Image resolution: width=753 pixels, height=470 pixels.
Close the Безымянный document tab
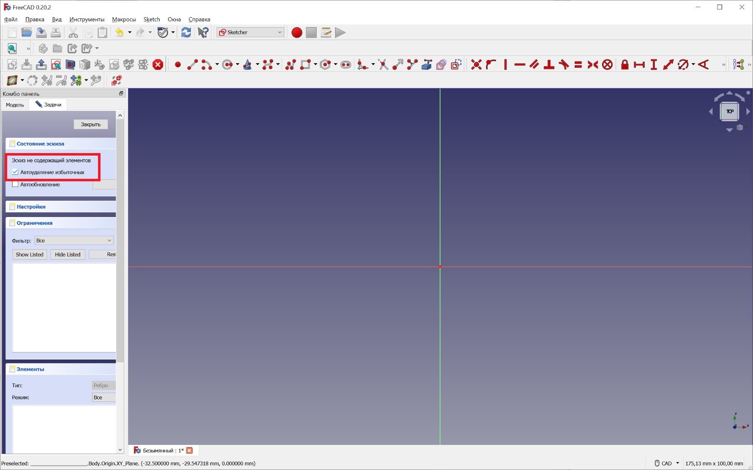coord(190,450)
